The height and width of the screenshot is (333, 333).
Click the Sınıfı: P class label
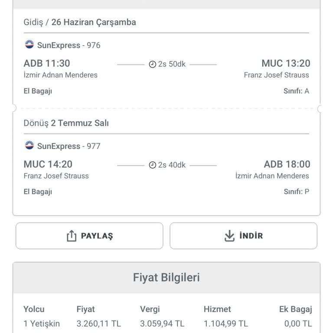coord(296,192)
